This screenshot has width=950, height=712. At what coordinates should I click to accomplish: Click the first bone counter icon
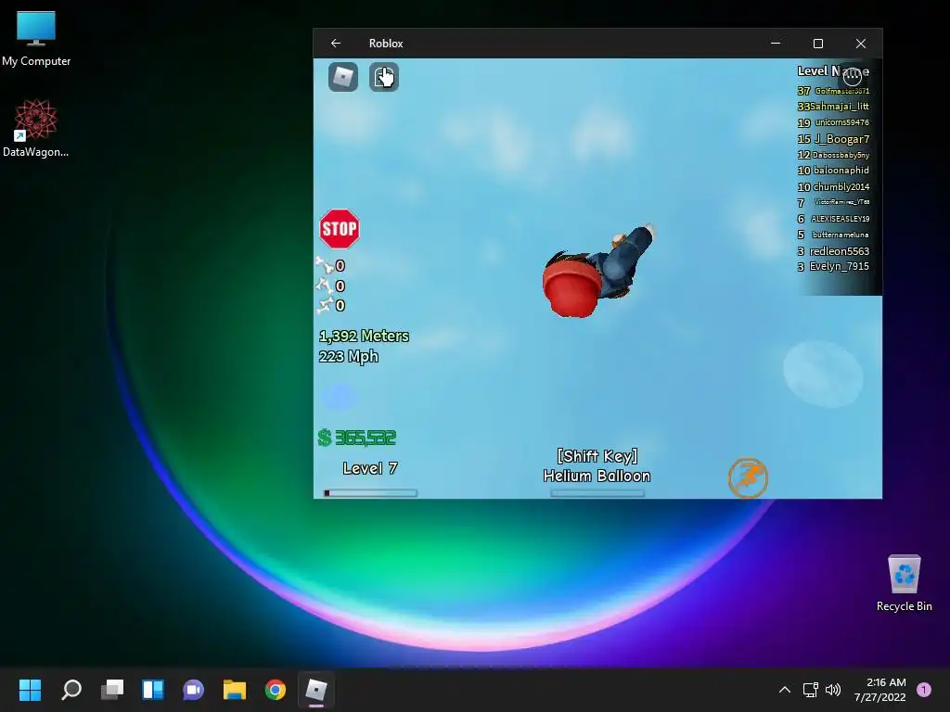324,265
